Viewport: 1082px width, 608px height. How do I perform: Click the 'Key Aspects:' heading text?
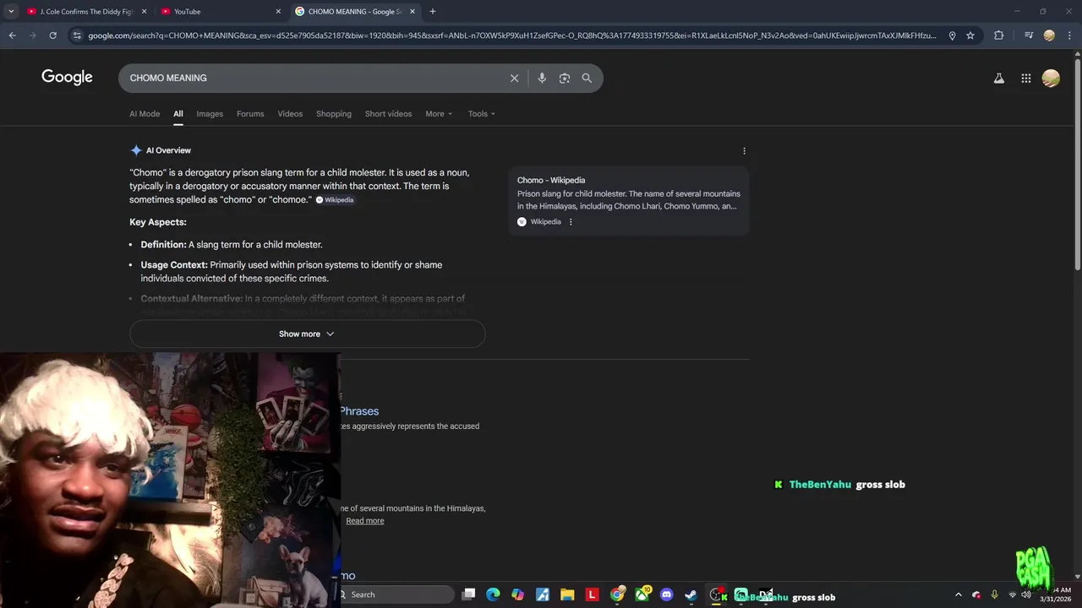(158, 222)
